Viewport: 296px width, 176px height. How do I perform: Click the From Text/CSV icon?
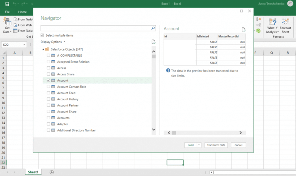point(16,19)
